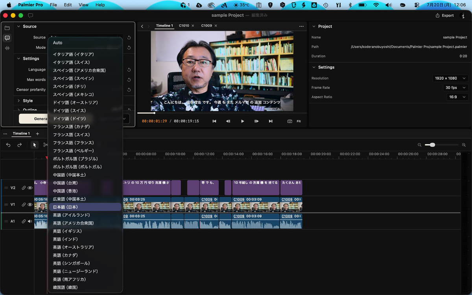Step forward one frame
Viewport: 472px width, 295px height.
coord(256,121)
